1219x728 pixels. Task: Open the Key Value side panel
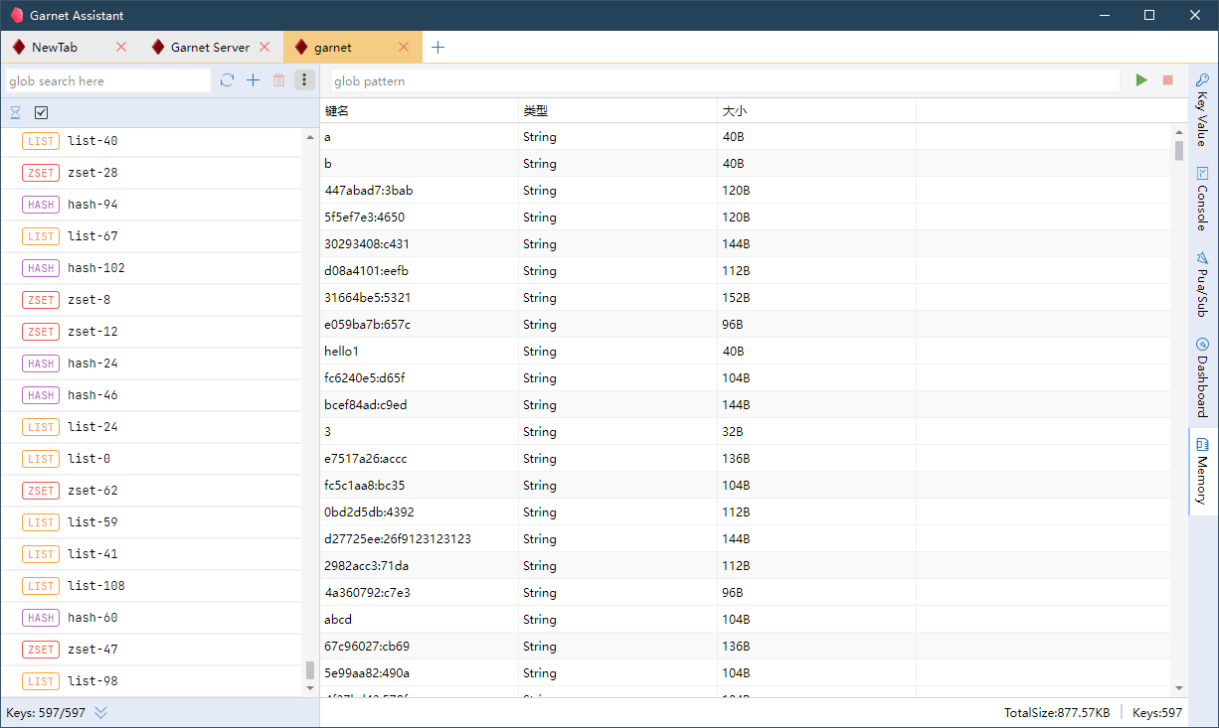point(1202,109)
